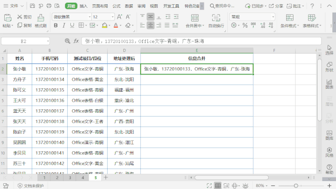Click the formula bar input
The width and height of the screenshot is (336, 189).
click(202, 41)
